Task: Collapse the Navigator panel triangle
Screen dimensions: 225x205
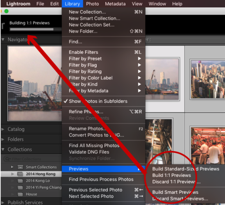Action: pyautogui.click(x=3, y=39)
